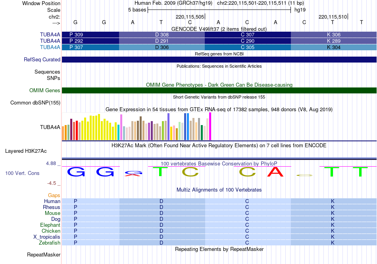Click the large red A in PhyloP logo

(x=275, y=172)
